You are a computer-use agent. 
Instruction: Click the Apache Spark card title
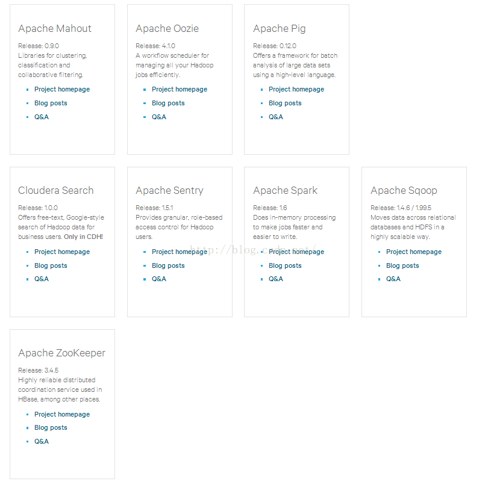pos(286,191)
